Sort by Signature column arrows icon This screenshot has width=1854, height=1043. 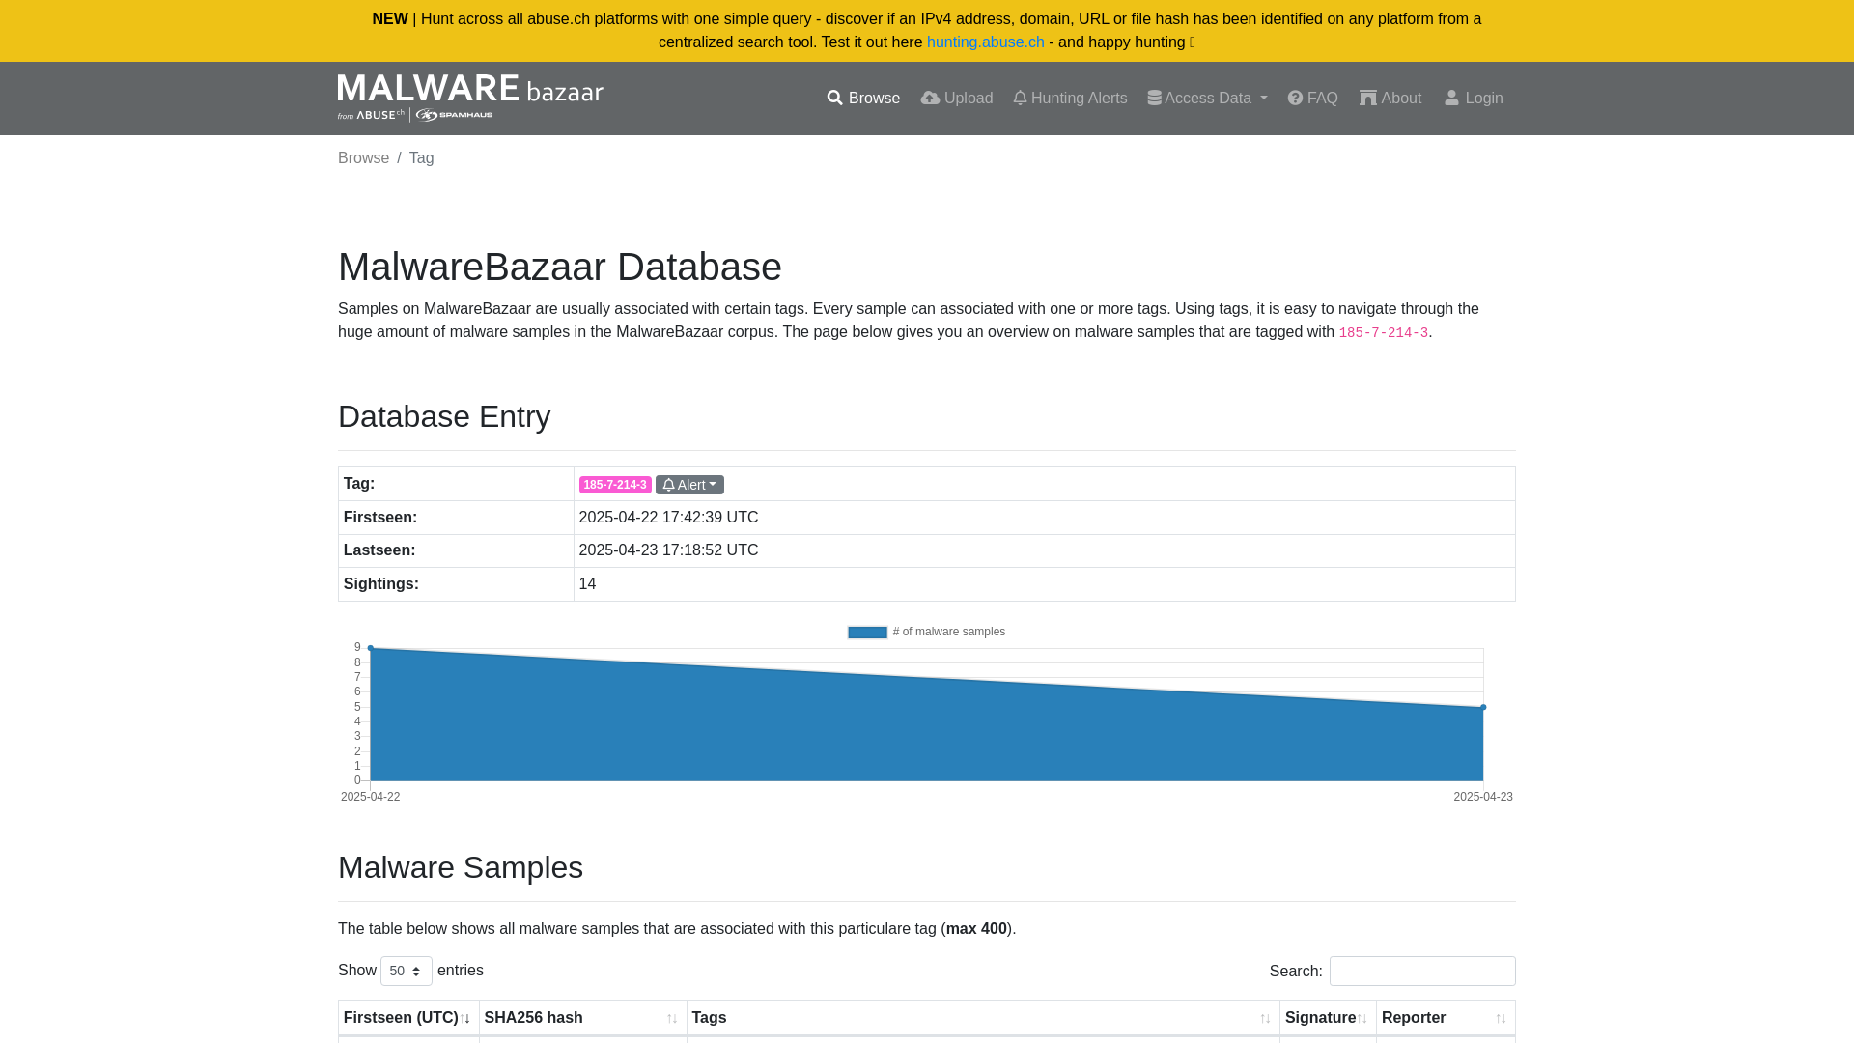click(x=1362, y=1019)
